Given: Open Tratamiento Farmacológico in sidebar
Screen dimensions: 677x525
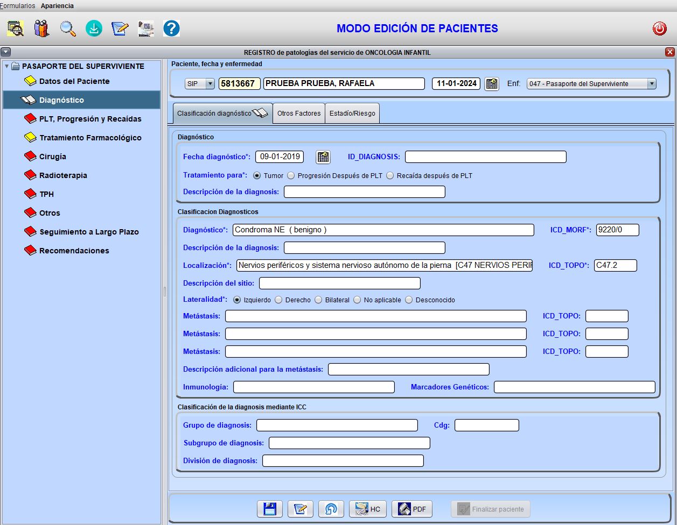Looking at the screenshot, I should pos(90,138).
